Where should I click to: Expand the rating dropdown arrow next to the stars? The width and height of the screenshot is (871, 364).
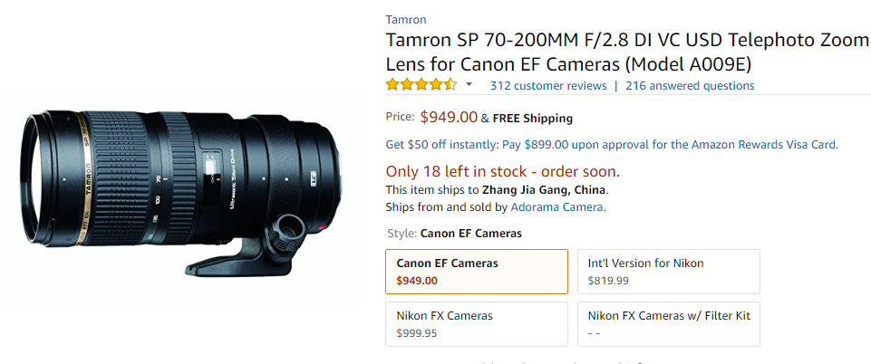[x=469, y=85]
